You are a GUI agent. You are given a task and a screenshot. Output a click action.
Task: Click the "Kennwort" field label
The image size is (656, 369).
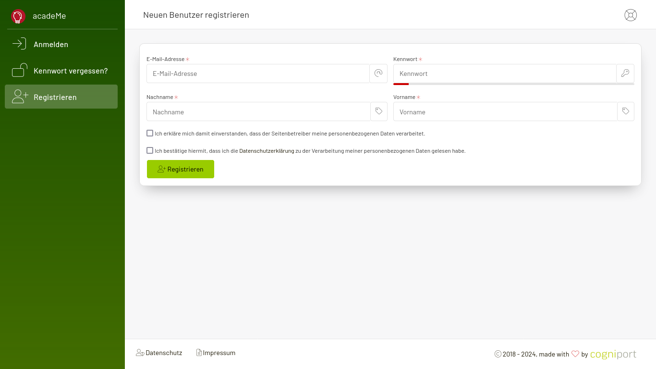(405, 59)
